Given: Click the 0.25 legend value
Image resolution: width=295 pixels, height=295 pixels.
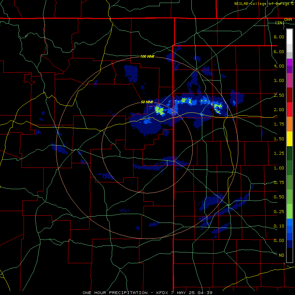Looking at the screenshot, I should coord(279,212).
